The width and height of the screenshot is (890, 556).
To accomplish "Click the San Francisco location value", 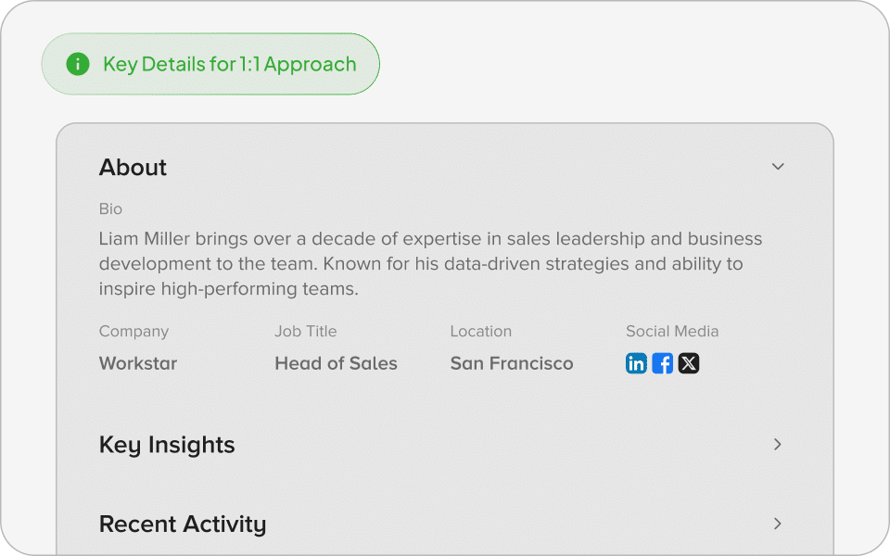I will (512, 364).
